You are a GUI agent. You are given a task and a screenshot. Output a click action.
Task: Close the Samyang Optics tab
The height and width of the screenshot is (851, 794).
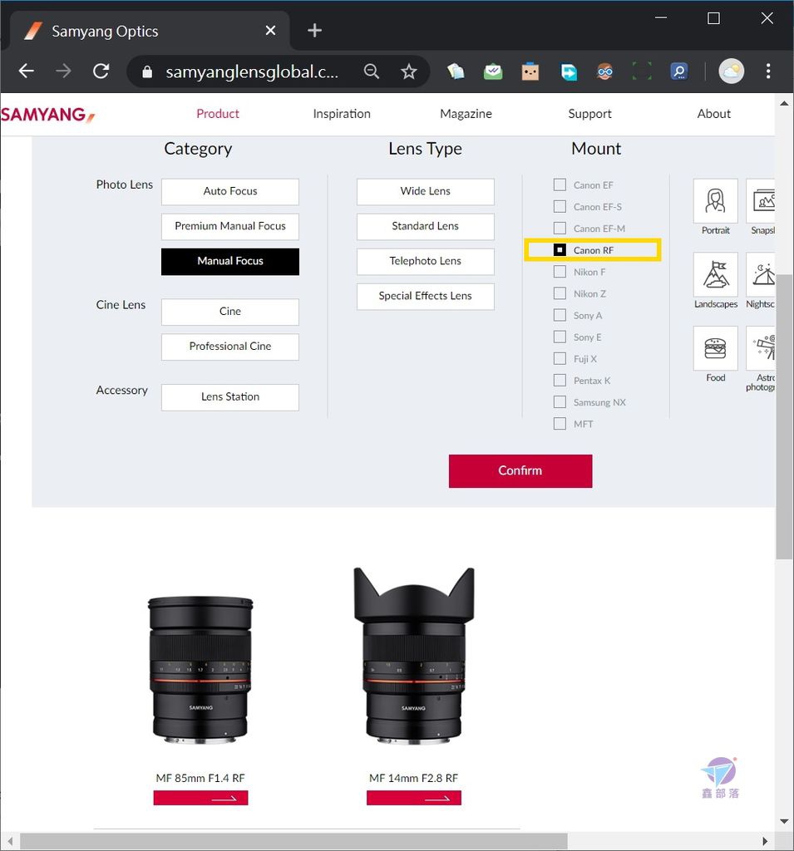click(270, 31)
